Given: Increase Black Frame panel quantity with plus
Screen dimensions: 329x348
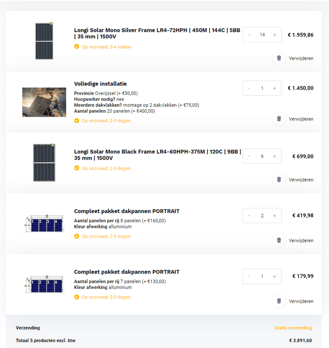Looking at the screenshot, I should pyautogui.click(x=274, y=156).
